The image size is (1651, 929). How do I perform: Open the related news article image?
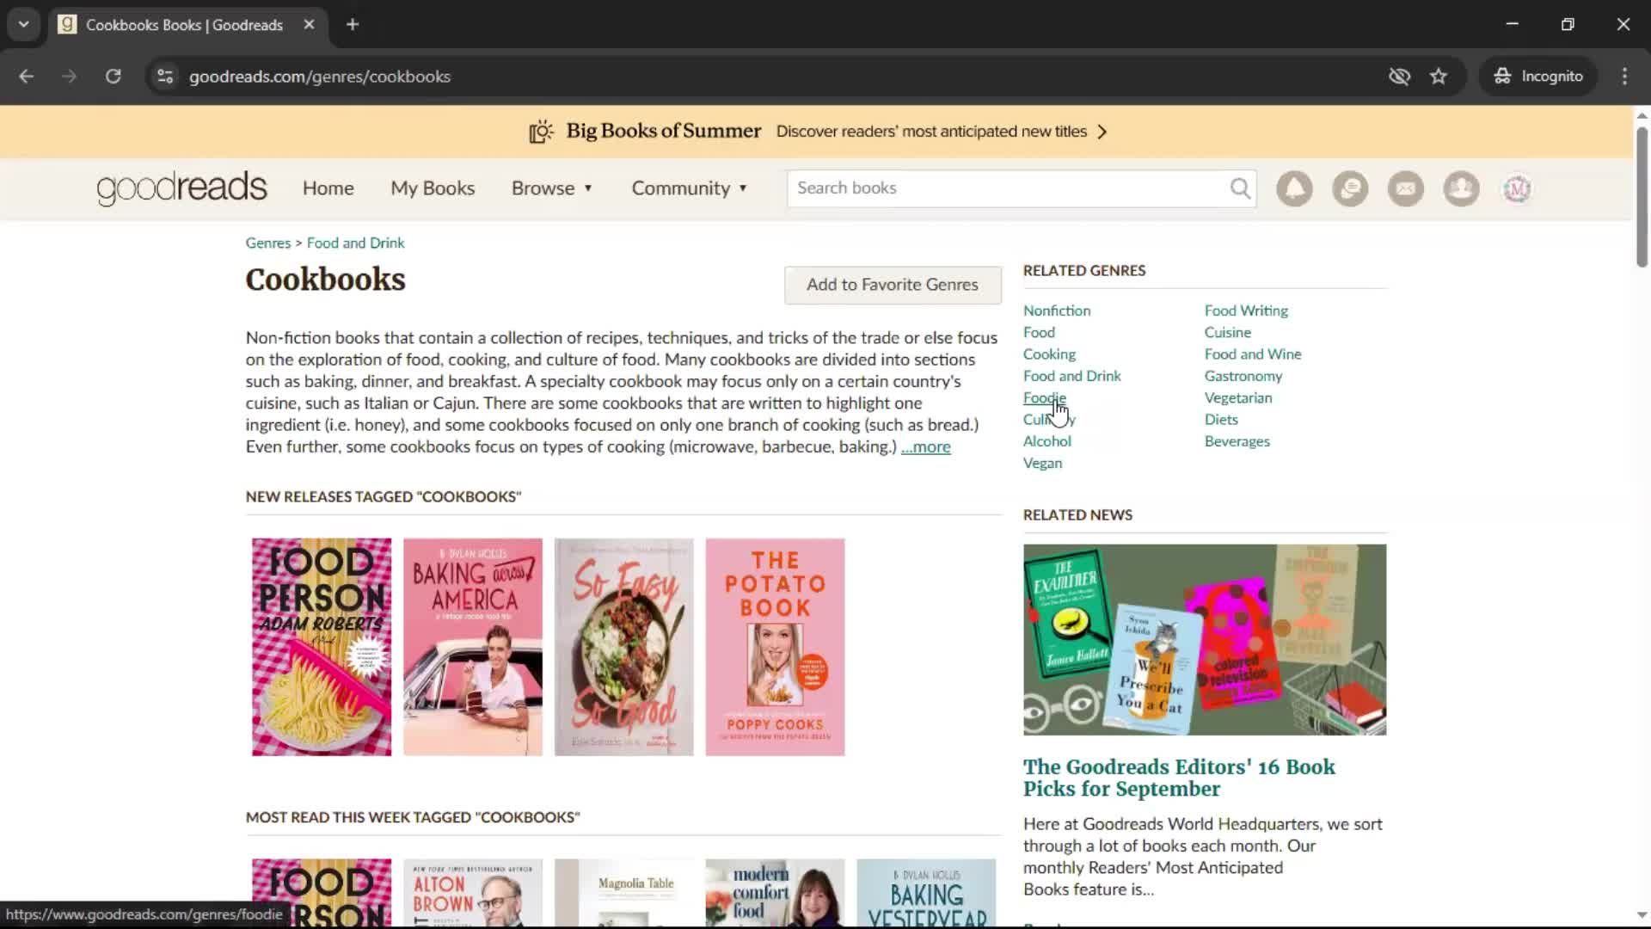click(1205, 639)
